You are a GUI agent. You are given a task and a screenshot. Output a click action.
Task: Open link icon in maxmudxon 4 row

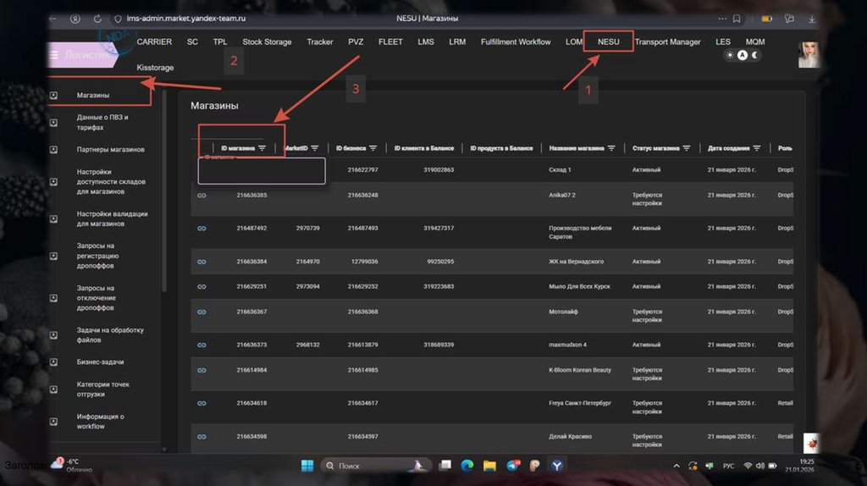202,345
